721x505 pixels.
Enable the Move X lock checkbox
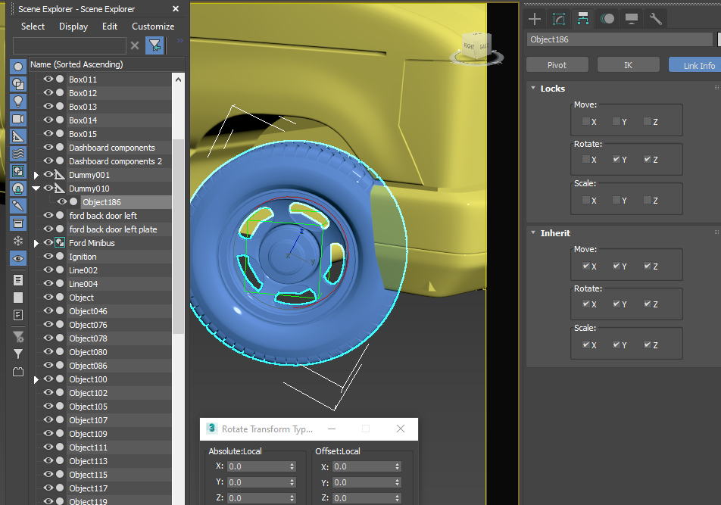coord(586,121)
